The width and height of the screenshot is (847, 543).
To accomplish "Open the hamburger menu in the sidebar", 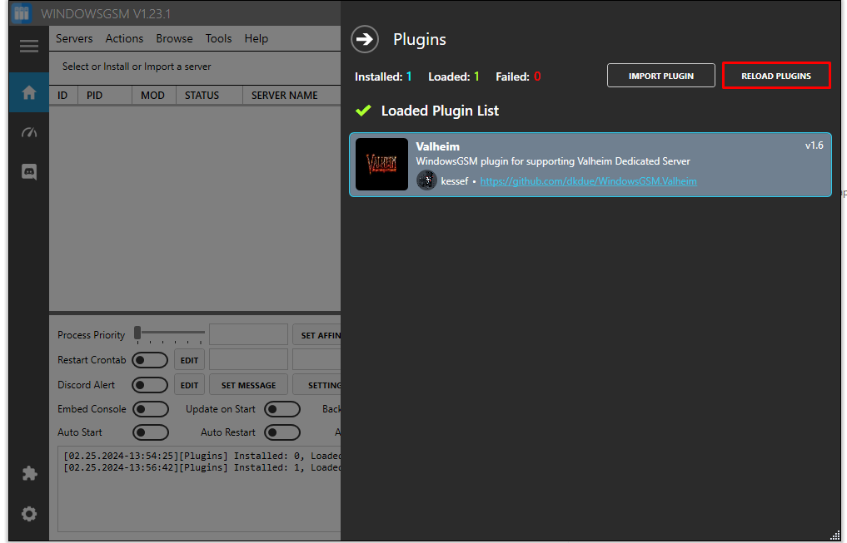I will (29, 47).
